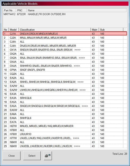Select row 15 classification LNHELW,LNHEQLW
The image size is (130, 166).
(53, 90)
